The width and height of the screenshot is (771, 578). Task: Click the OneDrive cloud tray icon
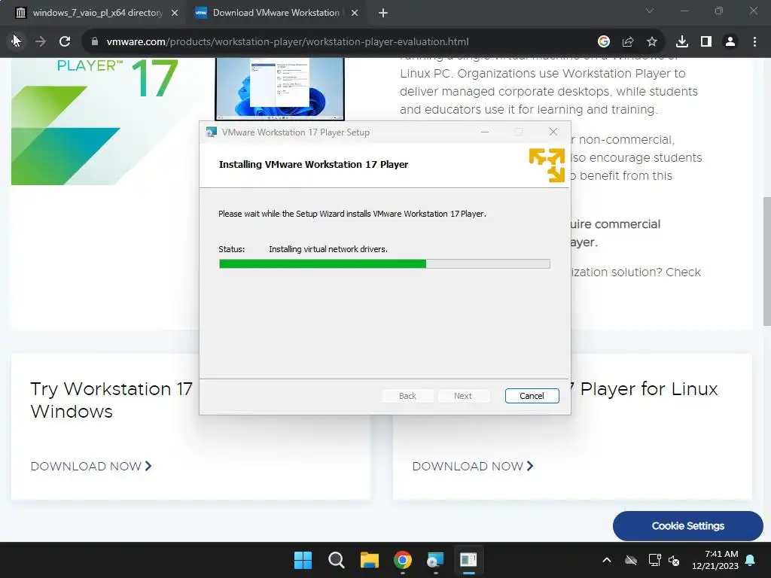tap(631, 560)
